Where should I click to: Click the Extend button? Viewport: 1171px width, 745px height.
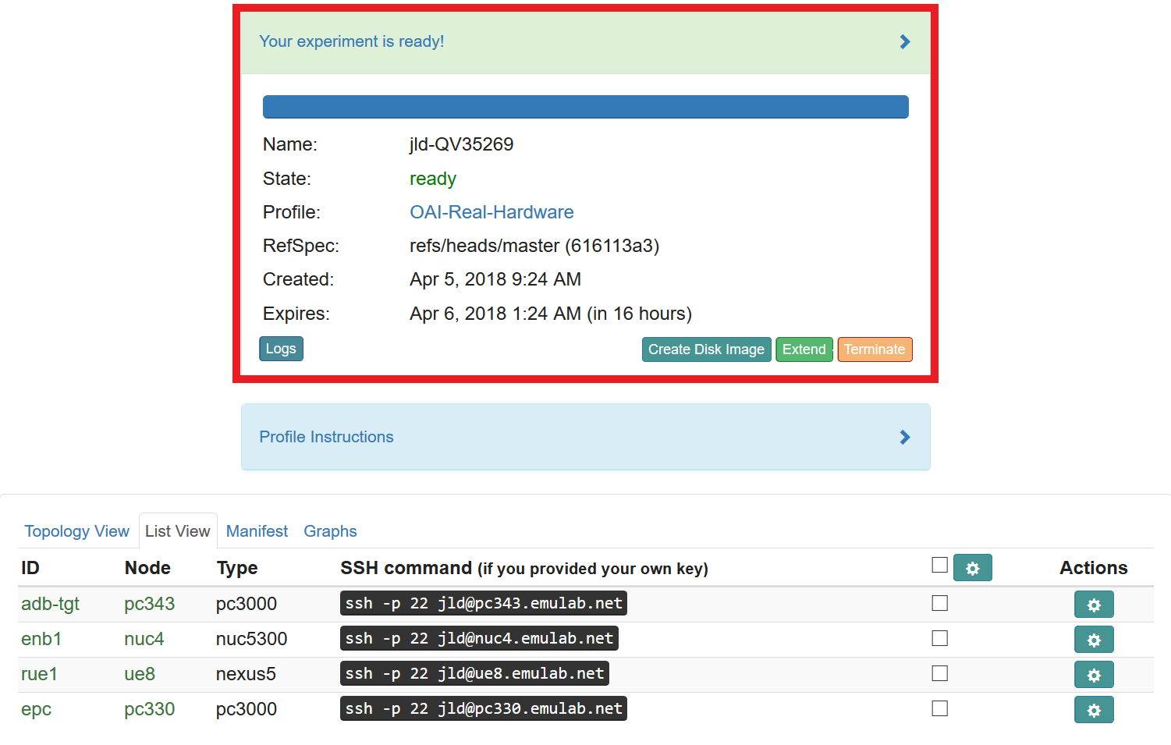[804, 349]
